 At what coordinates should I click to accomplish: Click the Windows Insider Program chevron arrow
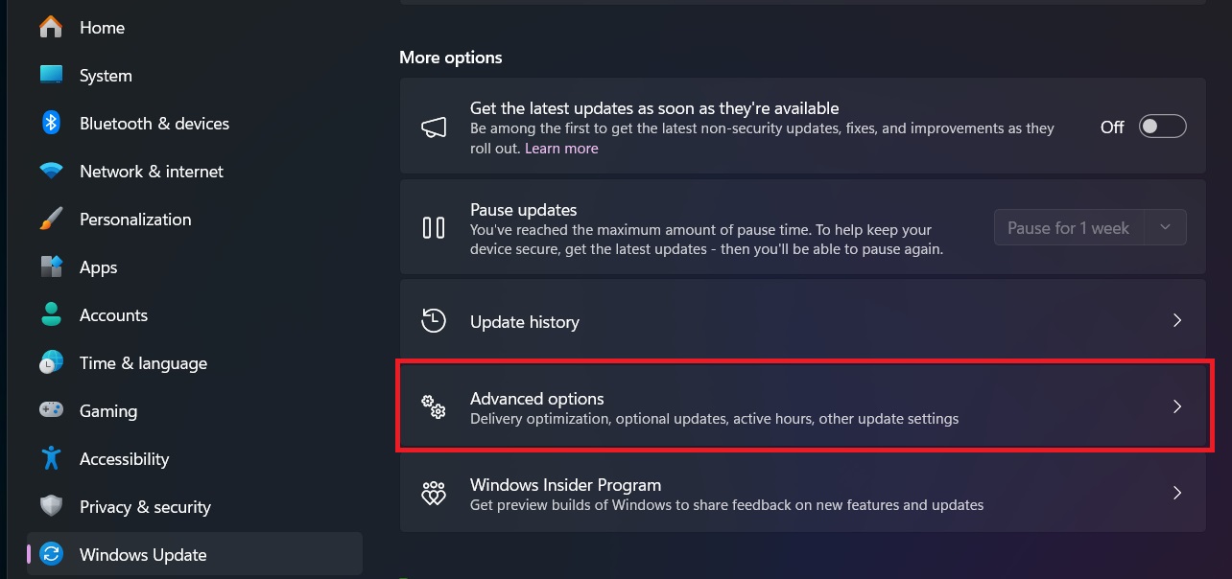pos(1177,494)
